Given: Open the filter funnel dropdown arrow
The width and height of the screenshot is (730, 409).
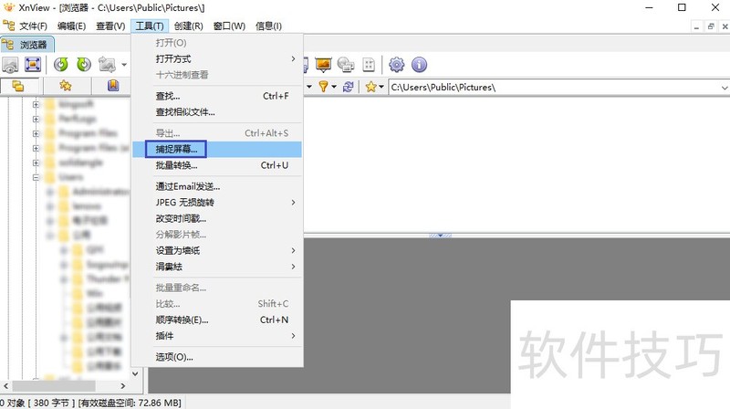Looking at the screenshot, I should [x=334, y=86].
